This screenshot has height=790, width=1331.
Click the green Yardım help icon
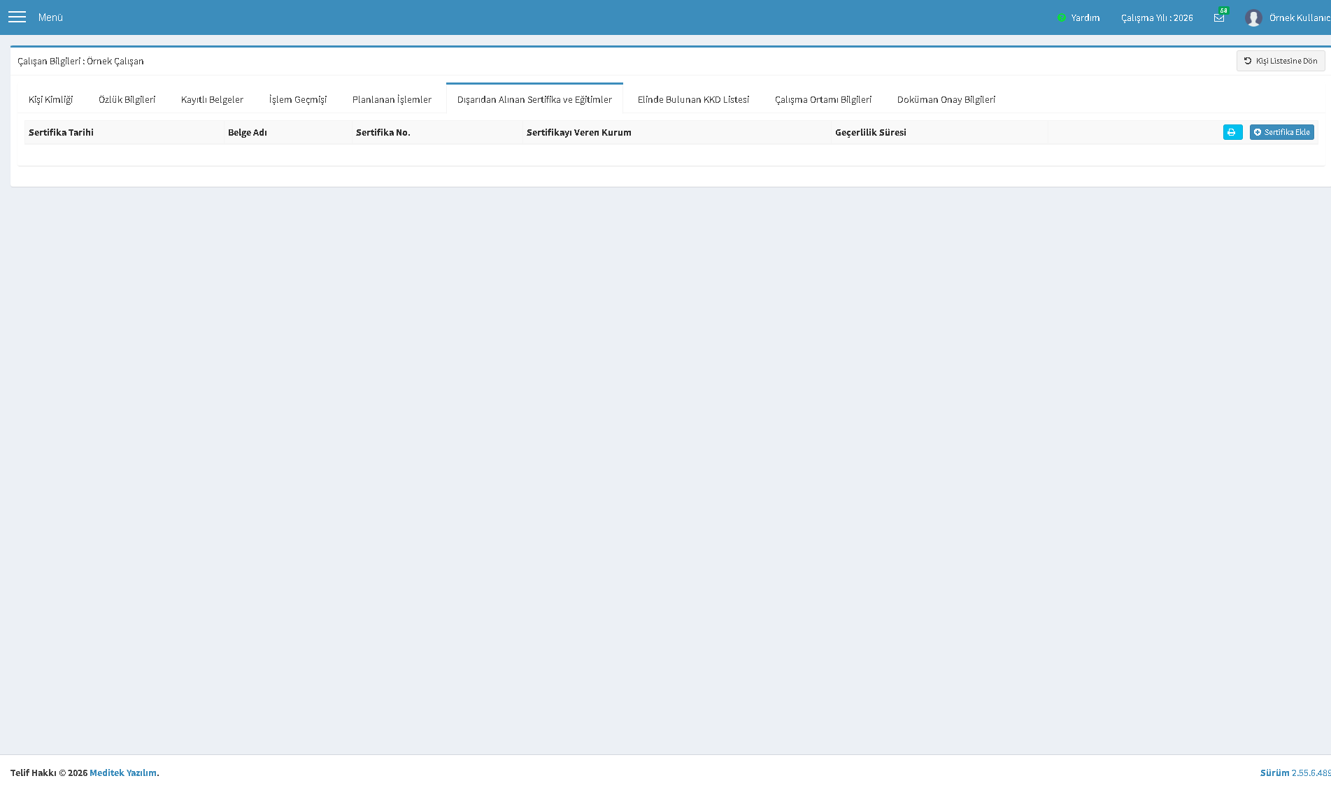[1062, 17]
